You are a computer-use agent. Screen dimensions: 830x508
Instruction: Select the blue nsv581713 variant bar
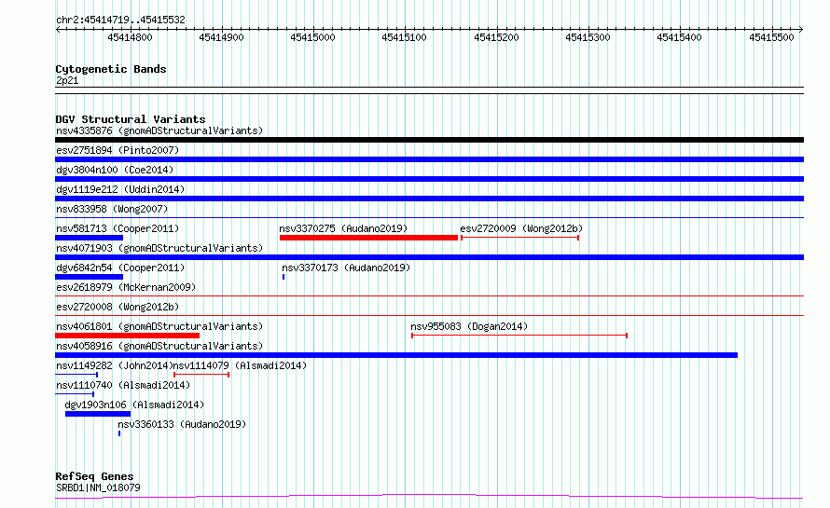pos(89,238)
